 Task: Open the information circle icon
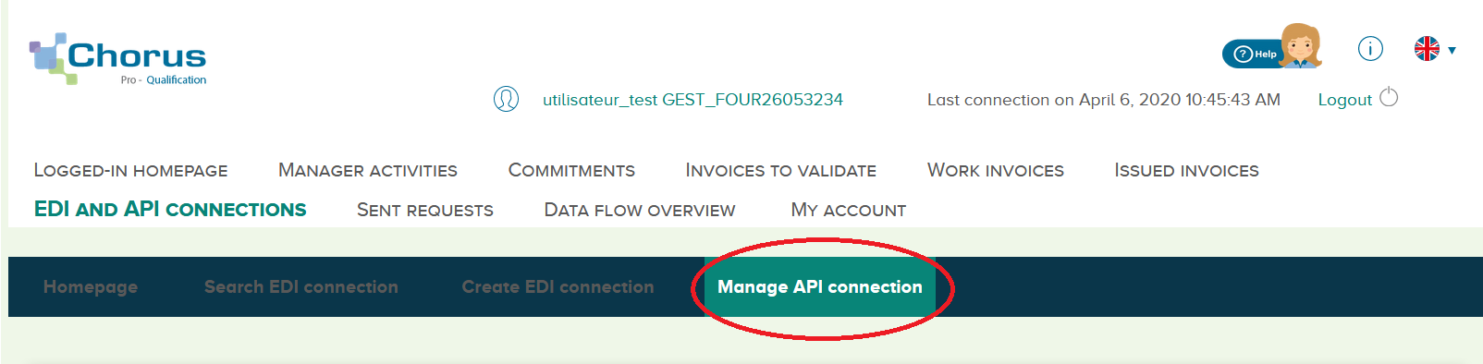click(x=1370, y=48)
